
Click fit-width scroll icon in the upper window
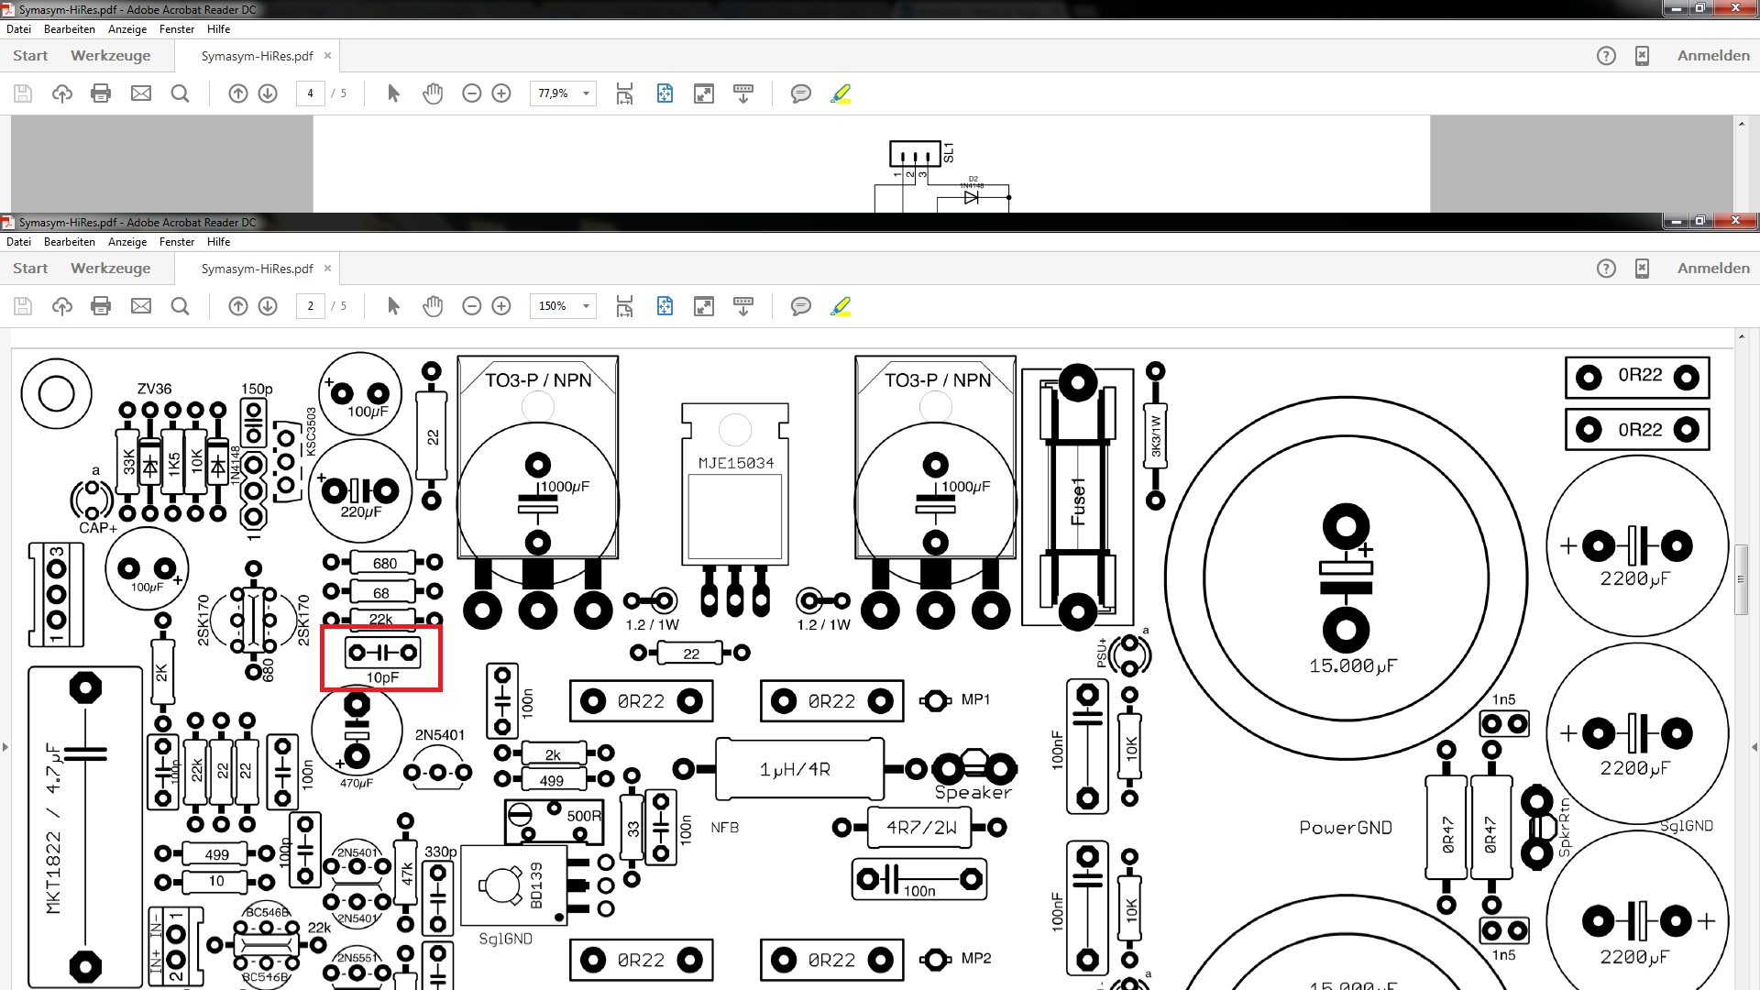624,93
